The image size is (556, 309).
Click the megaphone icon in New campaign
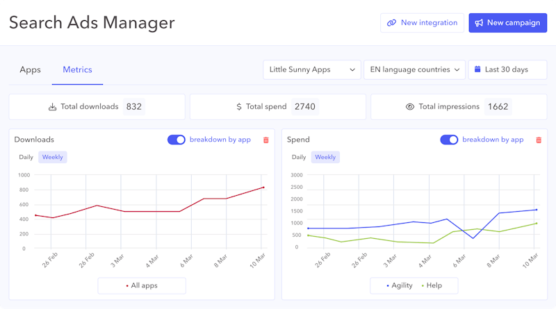coord(479,23)
